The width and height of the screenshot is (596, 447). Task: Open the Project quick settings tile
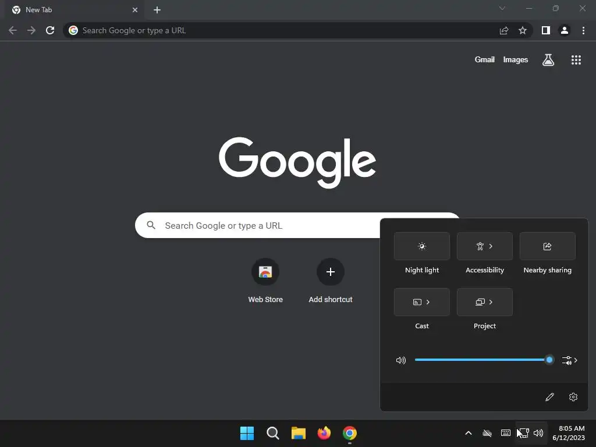(x=485, y=302)
